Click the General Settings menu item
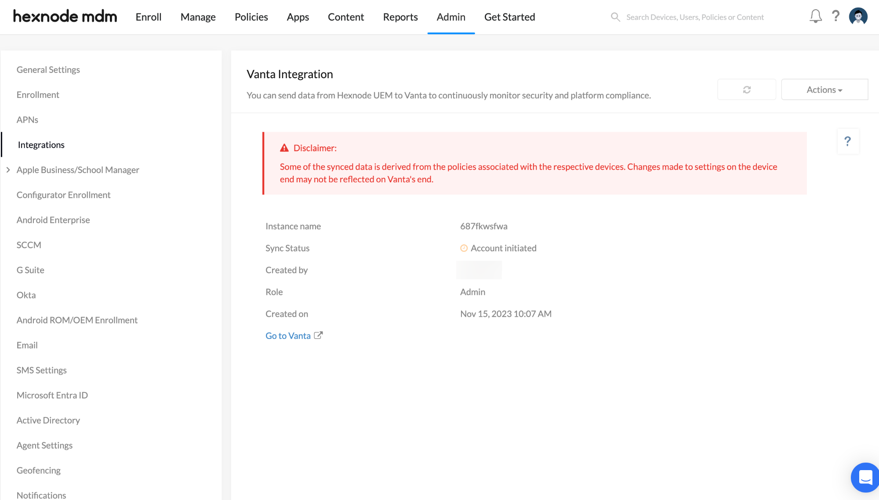The image size is (879, 500). [x=48, y=69]
